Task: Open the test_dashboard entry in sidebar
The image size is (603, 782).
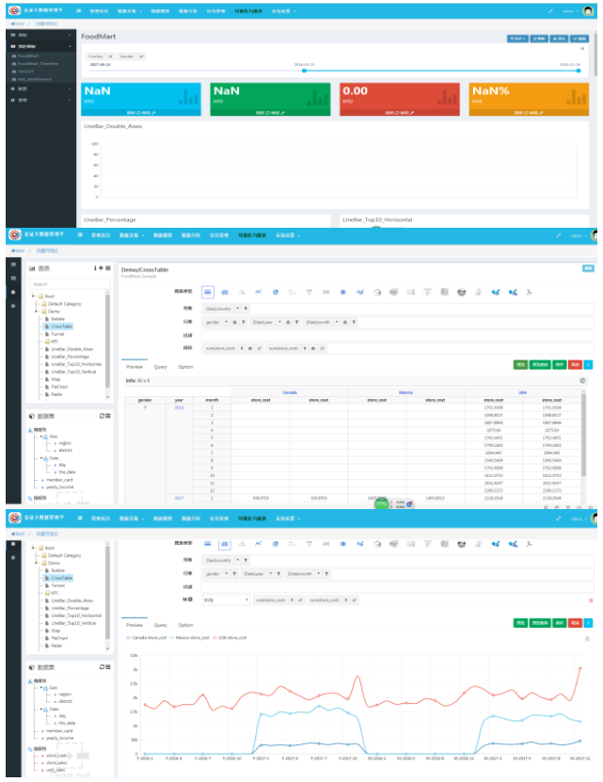Action: [x=35, y=79]
